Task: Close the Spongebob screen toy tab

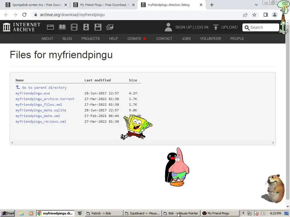Action: (65, 5)
